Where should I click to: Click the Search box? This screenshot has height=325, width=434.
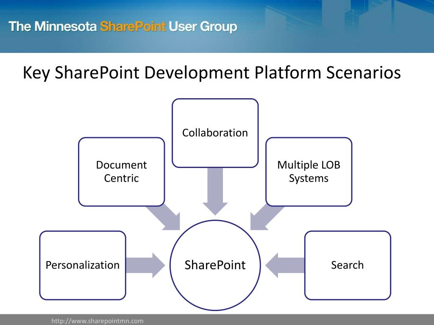[x=348, y=265]
